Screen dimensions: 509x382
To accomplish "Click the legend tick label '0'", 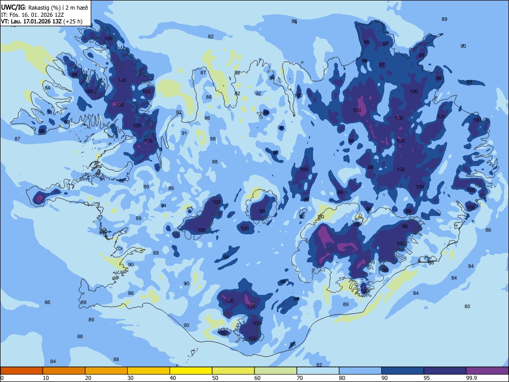I will (x=2, y=378).
